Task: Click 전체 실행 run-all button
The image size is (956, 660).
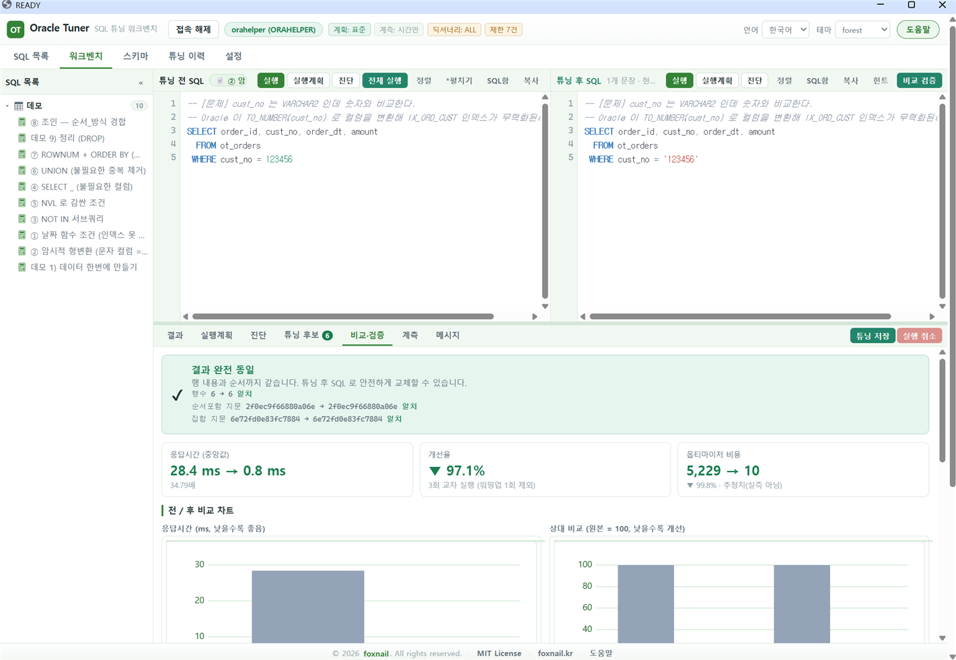Action: [x=385, y=81]
